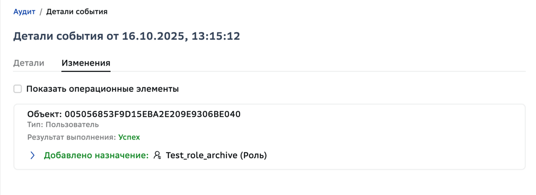
Task: Switch to the Детали tab
Action: click(29, 63)
